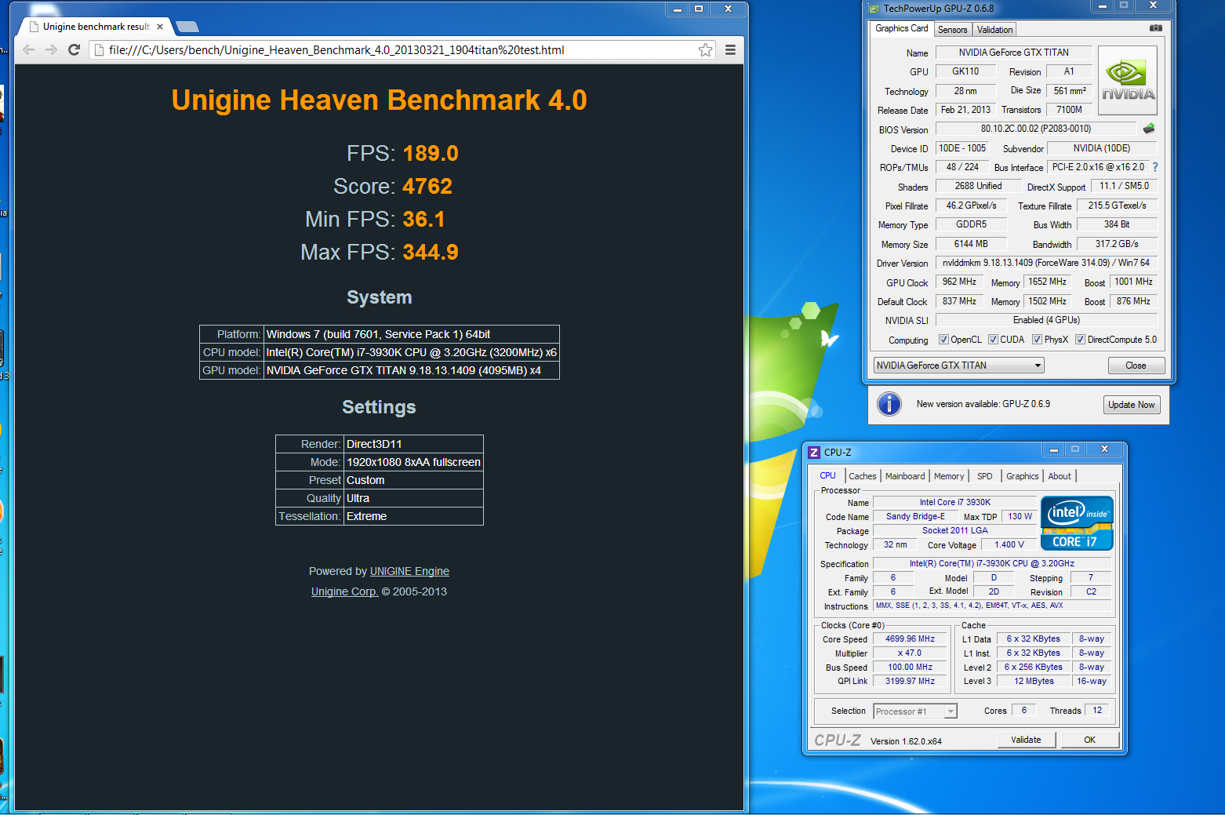Open the CPU-Z About tab
Viewport: 1225px width, 815px height.
(x=1060, y=476)
